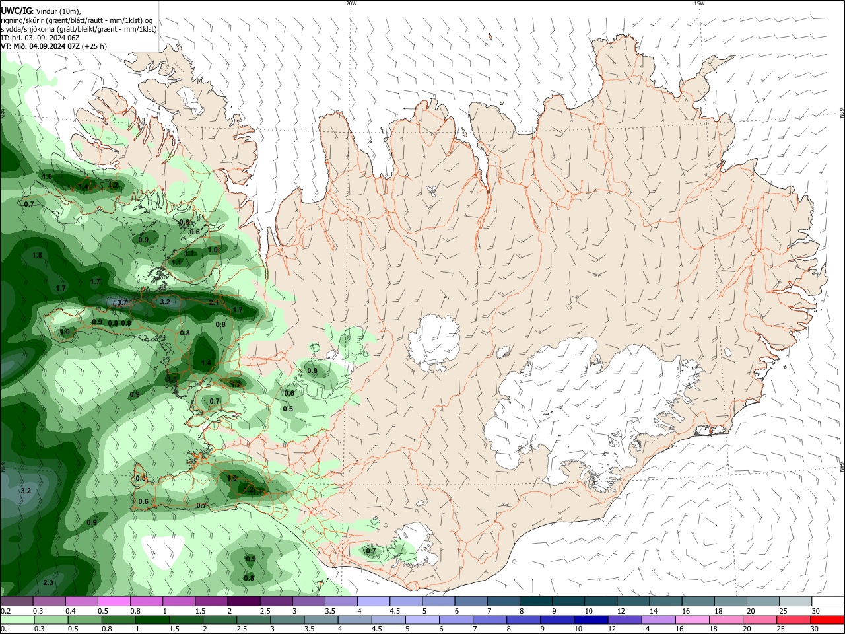Click the 'UWC/IG: Vindur (10m)' title text
The height and width of the screenshot is (634, 845).
[x=41, y=11]
